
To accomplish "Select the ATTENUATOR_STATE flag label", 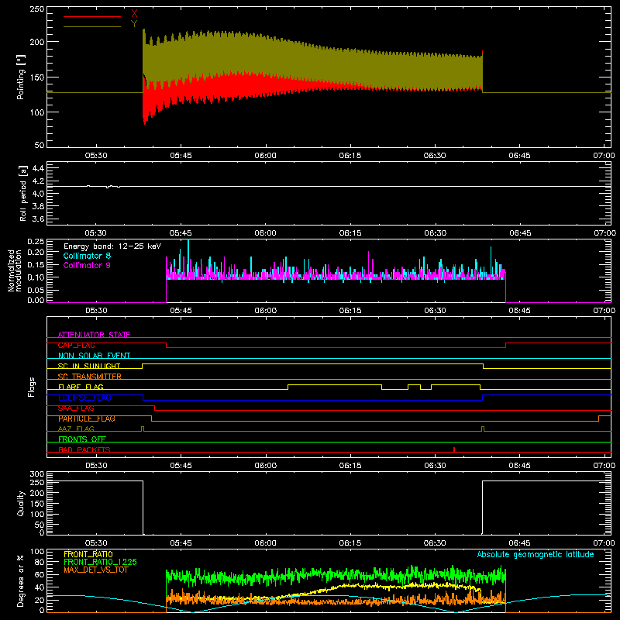I will click(94, 335).
